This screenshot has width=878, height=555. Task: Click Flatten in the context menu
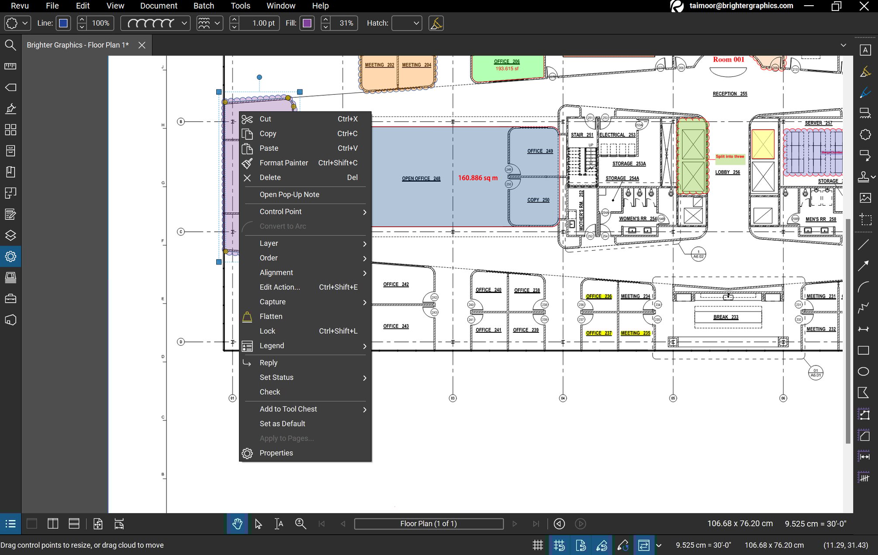271,316
